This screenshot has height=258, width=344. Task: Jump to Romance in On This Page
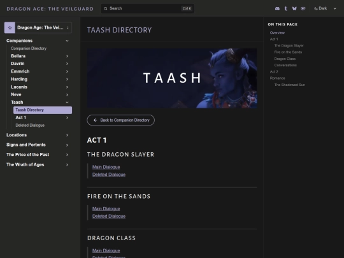point(277,78)
